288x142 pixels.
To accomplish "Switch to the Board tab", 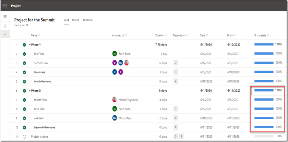I will tap(75, 20).
